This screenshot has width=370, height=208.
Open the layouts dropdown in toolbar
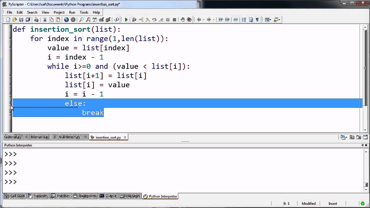pyautogui.click(x=268, y=20)
